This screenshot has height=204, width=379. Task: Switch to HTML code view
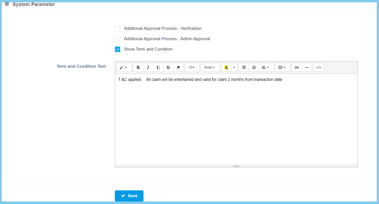tap(319, 67)
